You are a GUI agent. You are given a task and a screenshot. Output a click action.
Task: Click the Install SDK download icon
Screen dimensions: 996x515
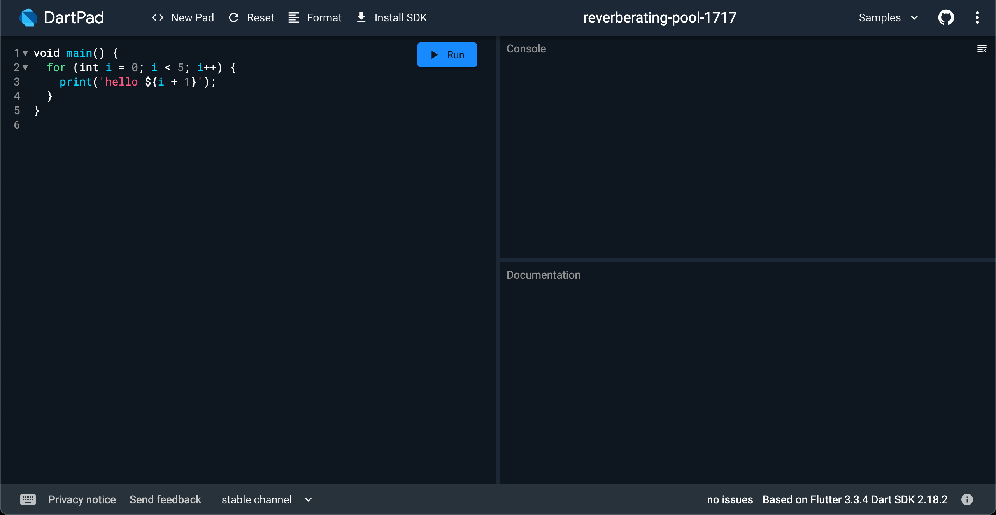pos(361,17)
